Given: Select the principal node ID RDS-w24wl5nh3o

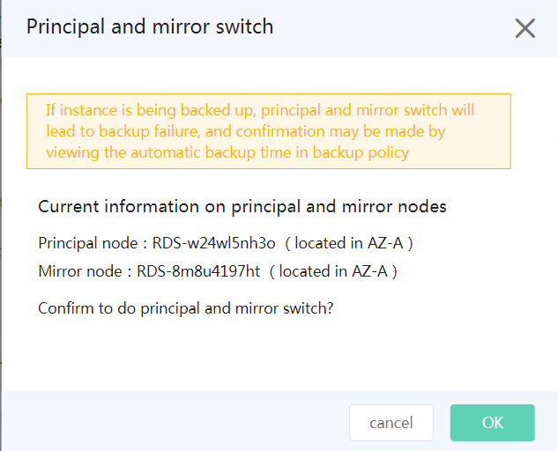Looking at the screenshot, I should point(214,243).
